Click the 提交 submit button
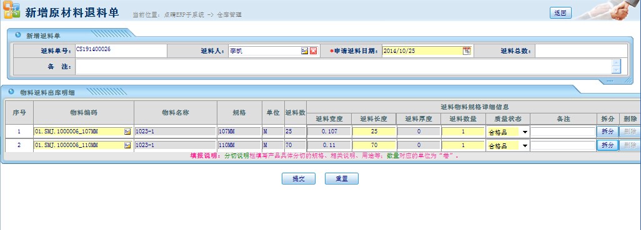 click(x=299, y=179)
